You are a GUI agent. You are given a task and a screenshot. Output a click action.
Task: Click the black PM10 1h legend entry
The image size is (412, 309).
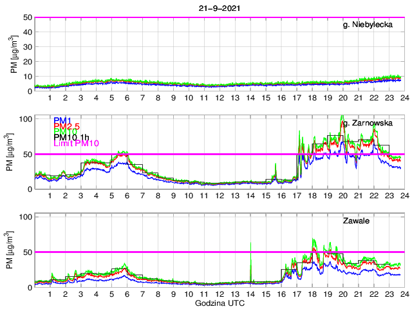coord(71,137)
